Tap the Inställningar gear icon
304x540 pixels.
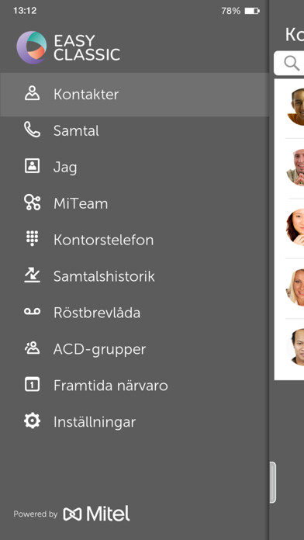pyautogui.click(x=33, y=421)
